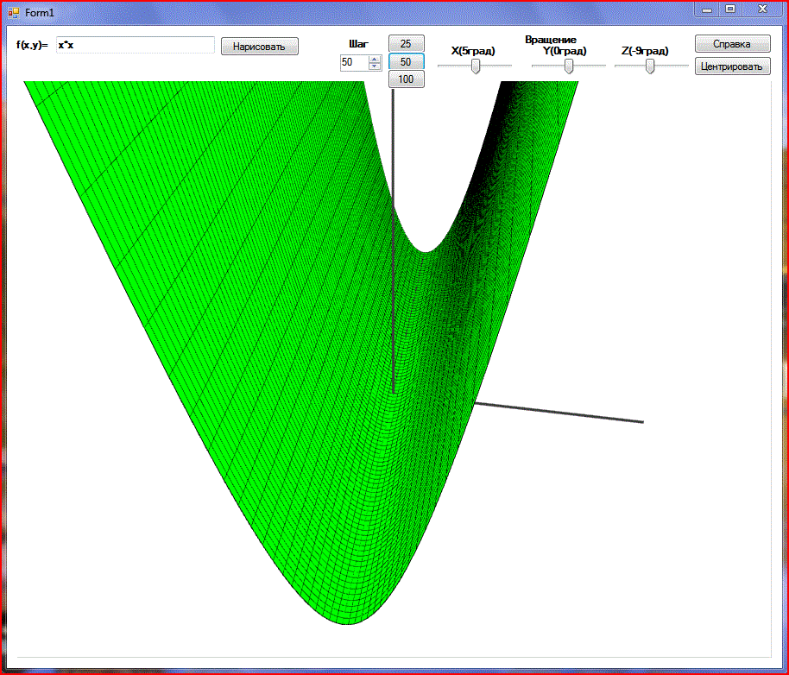789x675 pixels.
Task: Click the horizontal axis line right of surface
Action: click(561, 413)
